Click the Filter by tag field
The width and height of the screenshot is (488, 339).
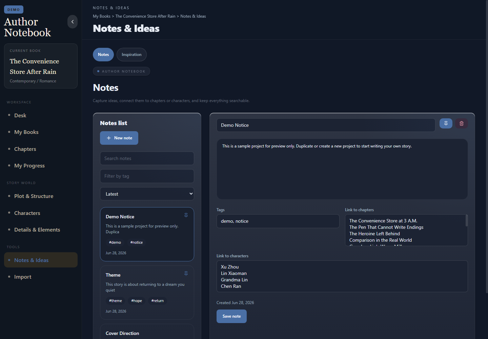coord(147,176)
